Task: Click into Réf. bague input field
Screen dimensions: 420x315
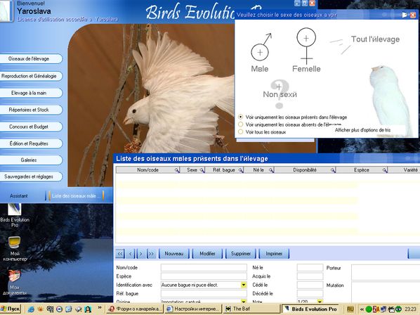Action: pos(204,293)
